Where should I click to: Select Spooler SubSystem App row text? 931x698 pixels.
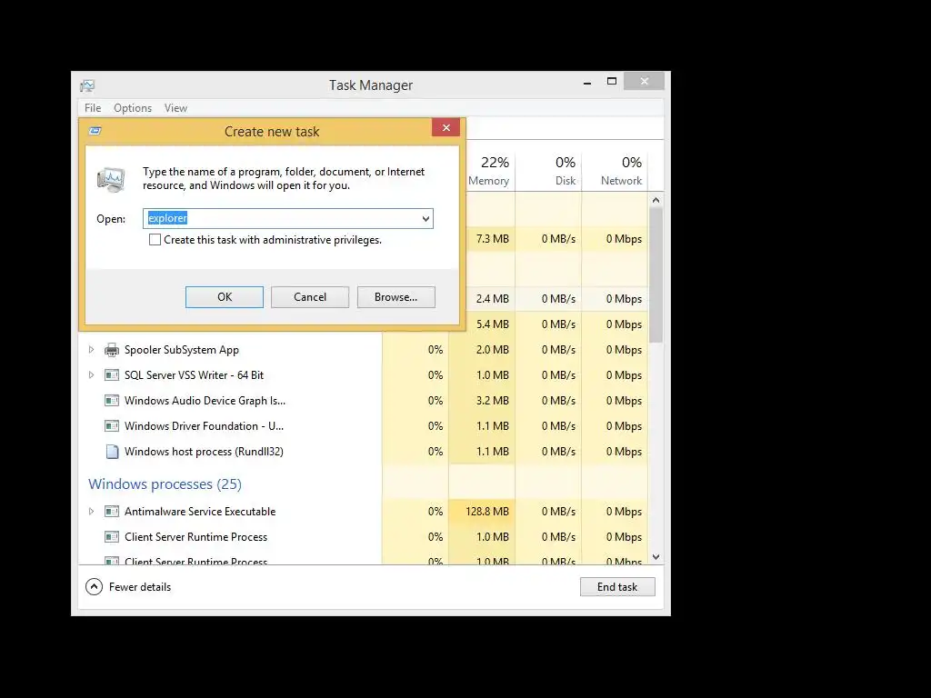pos(182,350)
